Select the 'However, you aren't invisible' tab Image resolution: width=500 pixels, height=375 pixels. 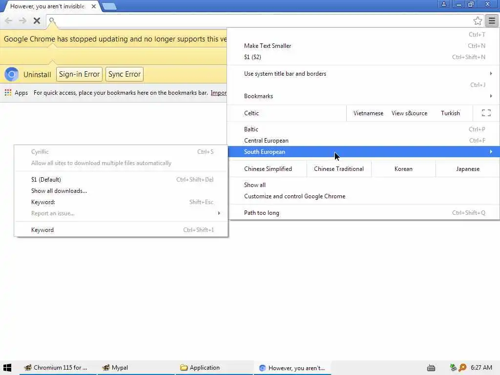point(48,6)
